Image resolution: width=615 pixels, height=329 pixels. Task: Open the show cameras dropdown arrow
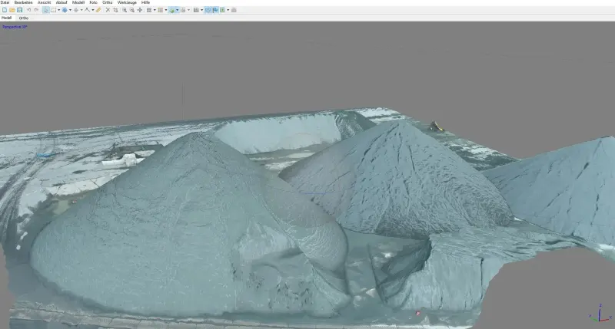[x=201, y=10]
